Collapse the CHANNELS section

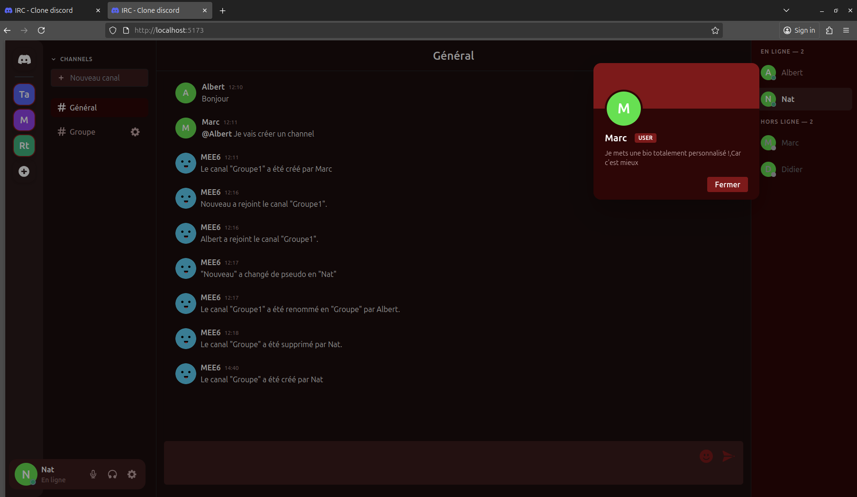click(54, 59)
